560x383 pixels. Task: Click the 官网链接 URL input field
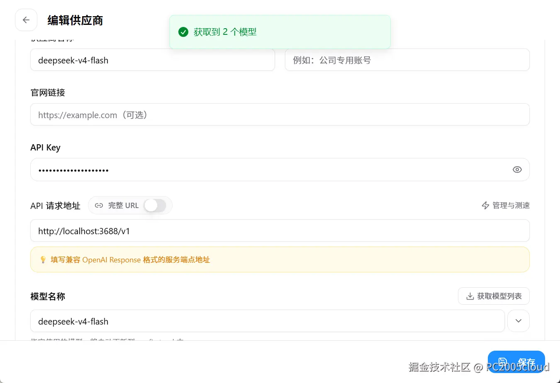280,114
